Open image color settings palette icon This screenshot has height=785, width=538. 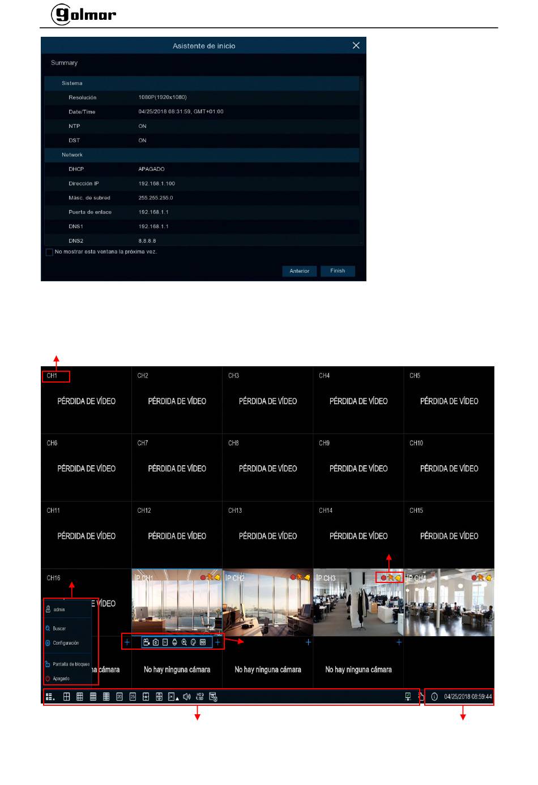(x=193, y=642)
